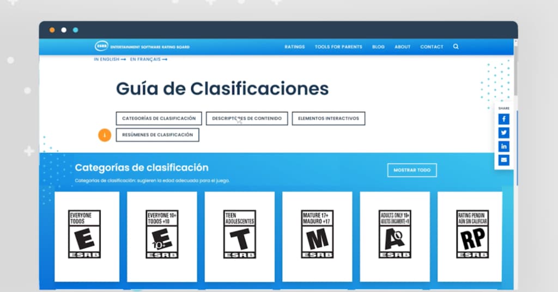The image size is (558, 292).
Task: Select the Everyone (E) rating card
Action: coord(87,237)
